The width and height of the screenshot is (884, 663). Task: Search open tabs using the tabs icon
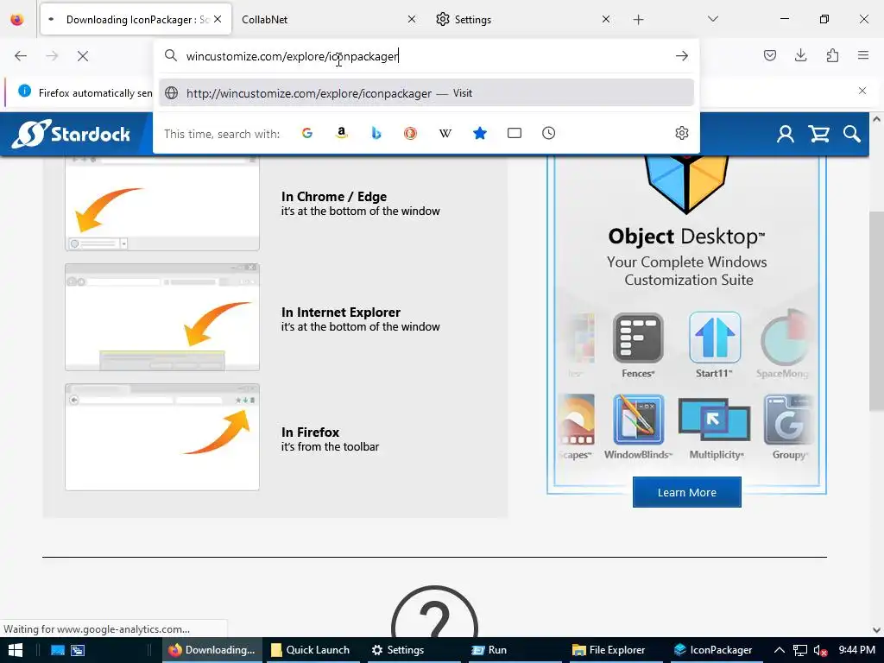pyautogui.click(x=515, y=133)
